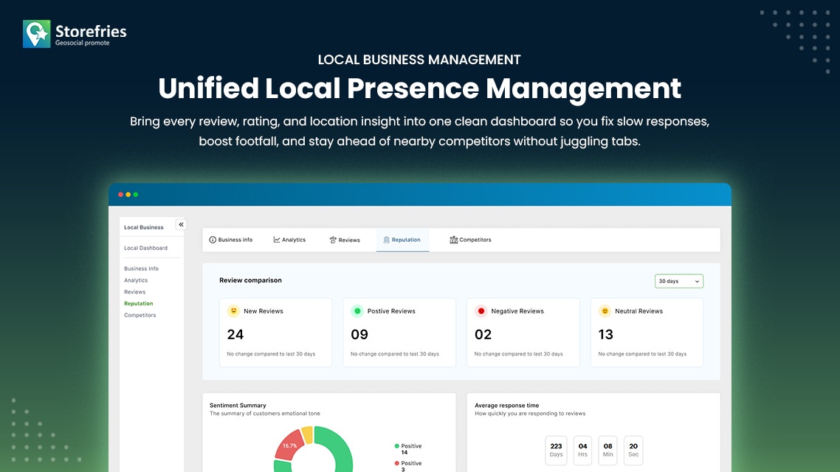Click the 08 Min box
The image size is (840, 472).
pyautogui.click(x=607, y=450)
